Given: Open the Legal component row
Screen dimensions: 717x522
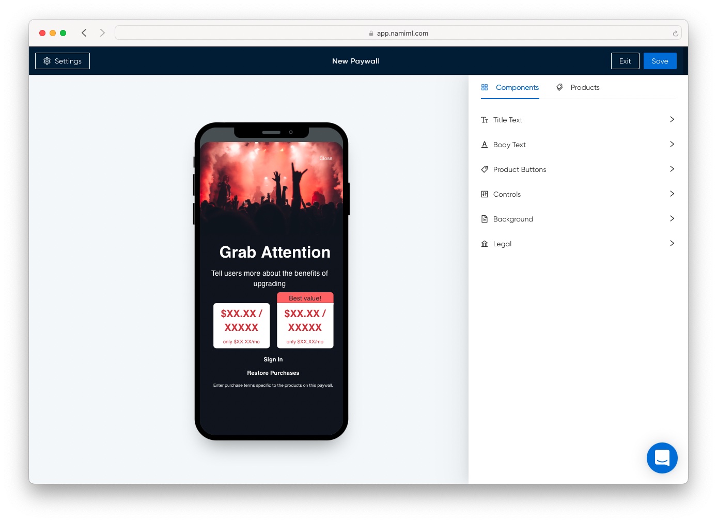Looking at the screenshot, I should pos(578,244).
